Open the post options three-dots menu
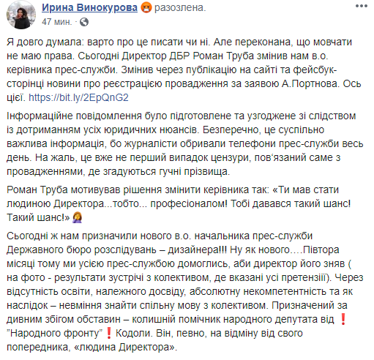The width and height of the screenshot is (374, 360). click(362, 6)
